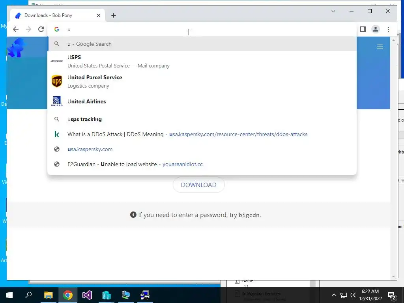Viewport: 404px width, 303px height.
Task: Select the United Airlines suggestion
Action: point(202,101)
